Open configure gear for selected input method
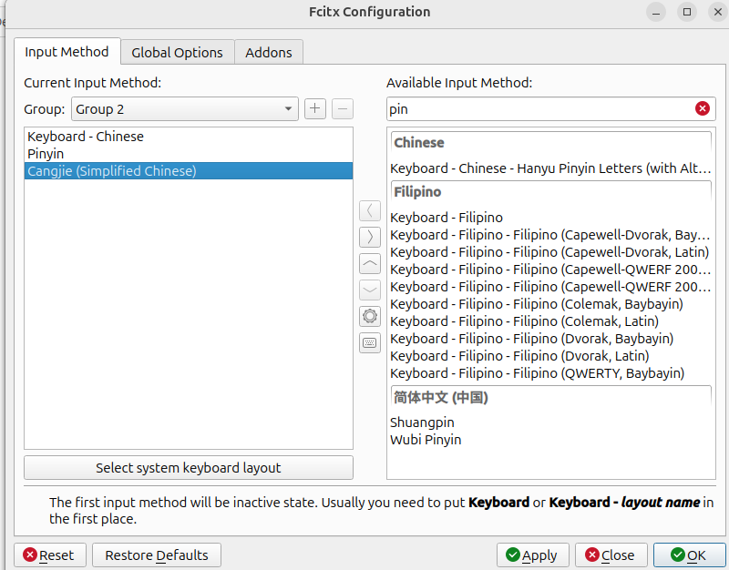 tap(370, 316)
